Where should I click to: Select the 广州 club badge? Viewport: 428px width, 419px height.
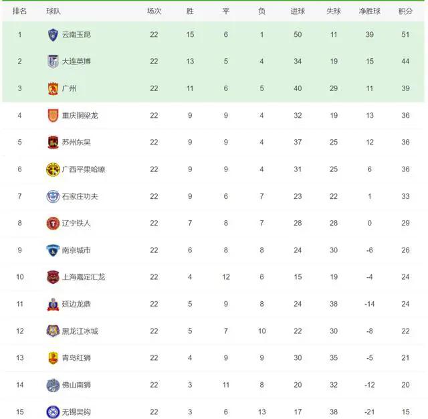tap(53, 88)
